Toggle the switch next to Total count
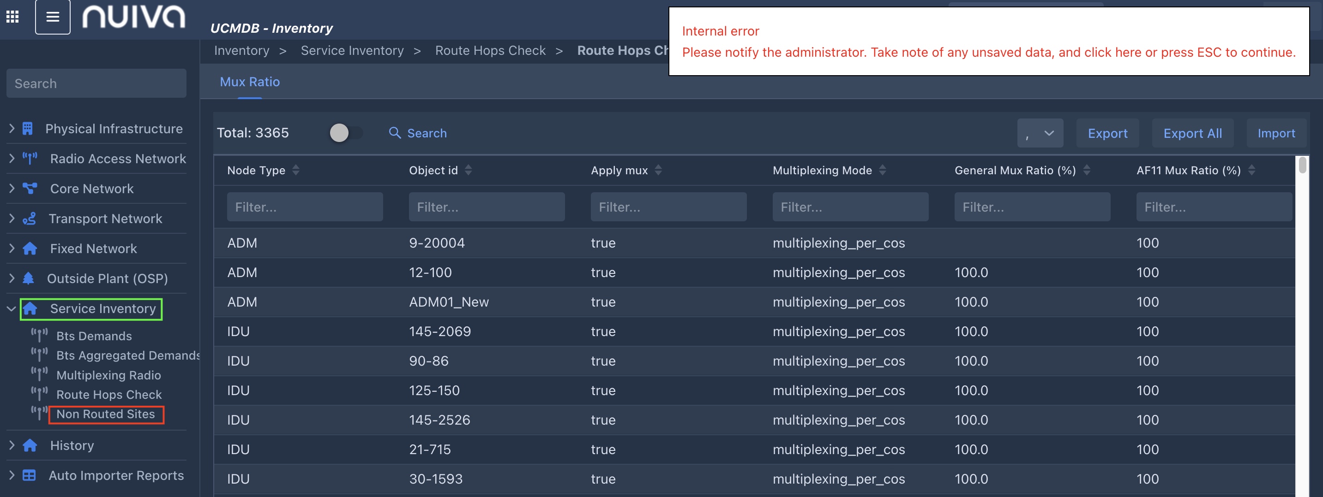 (345, 133)
